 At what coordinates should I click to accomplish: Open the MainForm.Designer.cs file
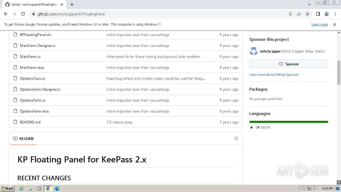pyautogui.click(x=38, y=46)
